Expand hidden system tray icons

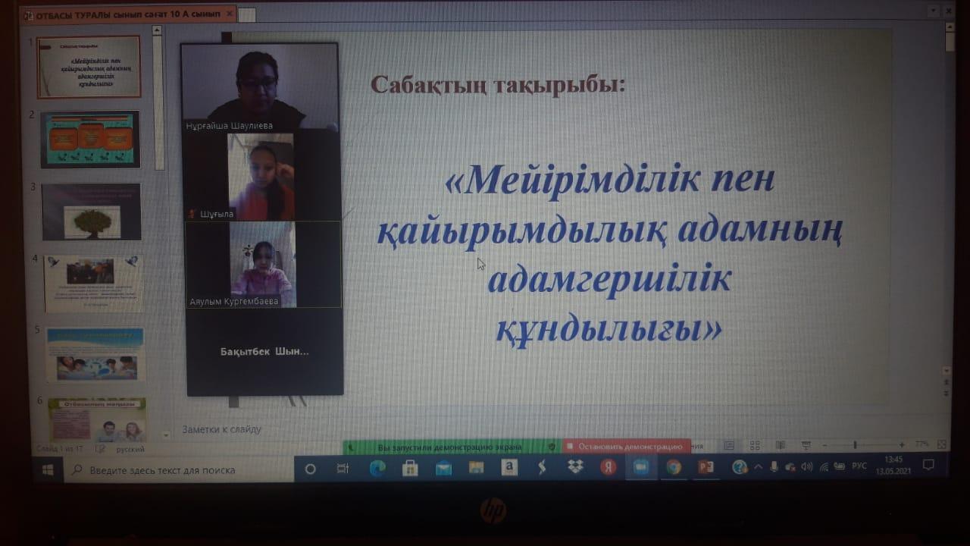[759, 468]
